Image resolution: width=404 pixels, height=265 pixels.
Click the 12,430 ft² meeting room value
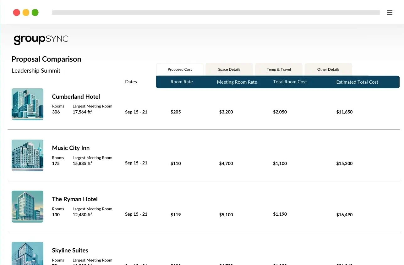82,215
